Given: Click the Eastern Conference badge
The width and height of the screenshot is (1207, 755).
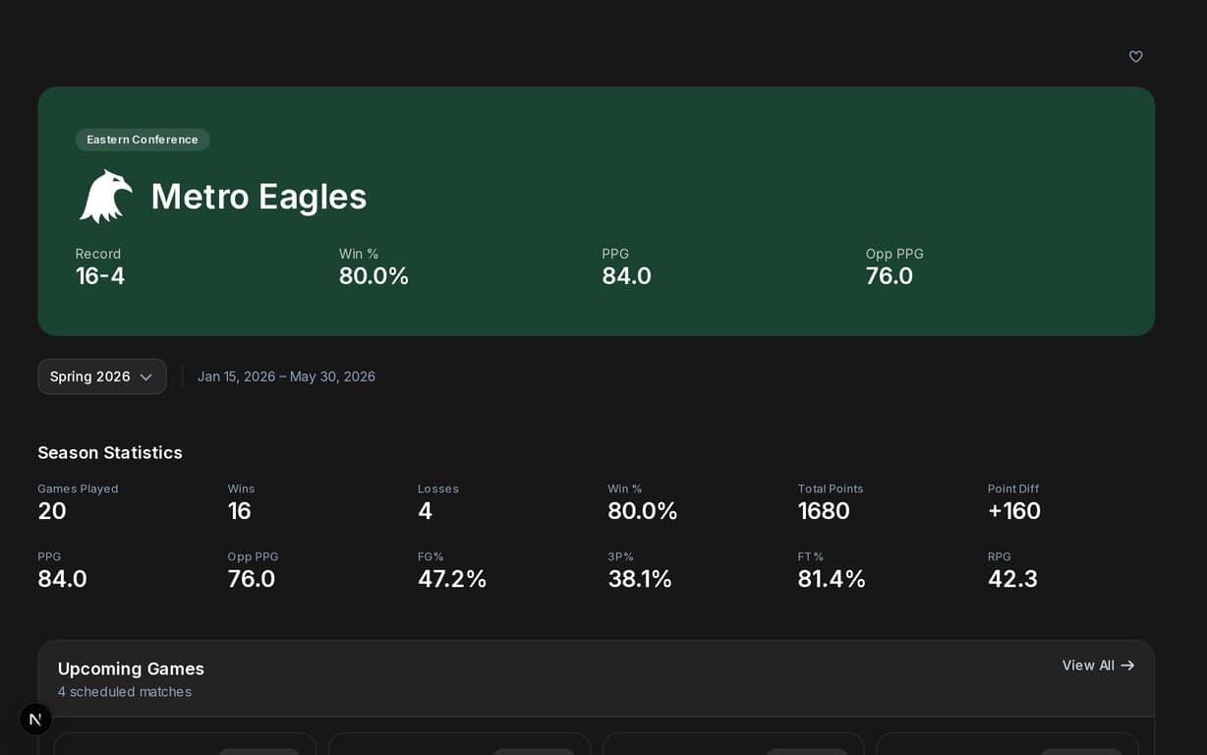Looking at the screenshot, I should [143, 140].
